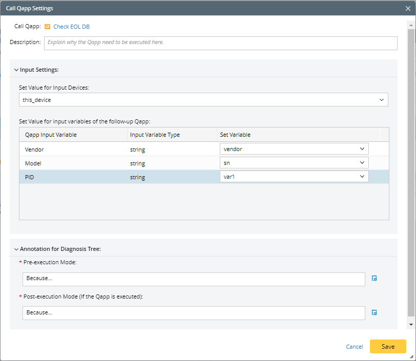Save the Call Qapp settings
The height and width of the screenshot is (361, 416).
point(388,347)
